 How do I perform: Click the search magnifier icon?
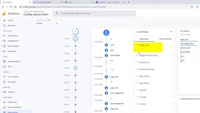57,13
